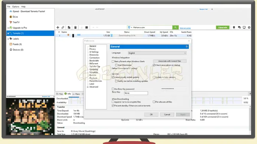The image size is (257, 144).
Task: Click the Downloaded progress bar
Action: coord(155,98)
